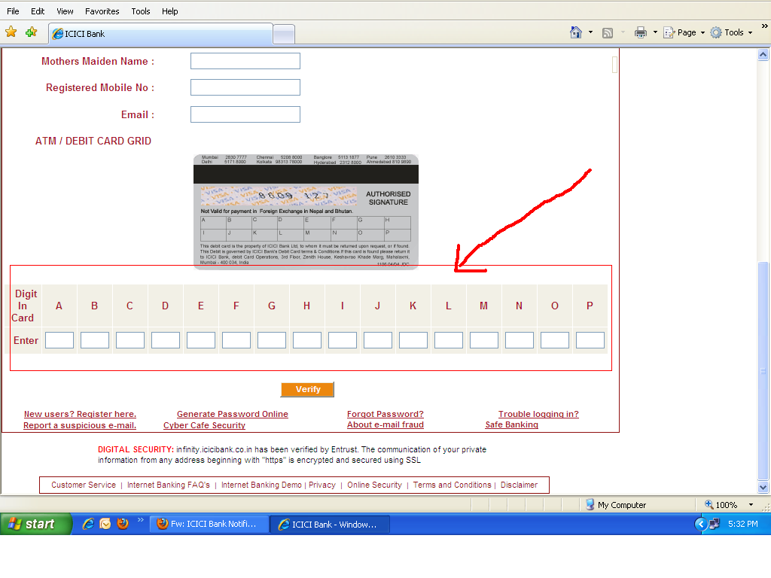The image size is (771, 578).
Task: Open a new blank tab
Action: (x=284, y=35)
